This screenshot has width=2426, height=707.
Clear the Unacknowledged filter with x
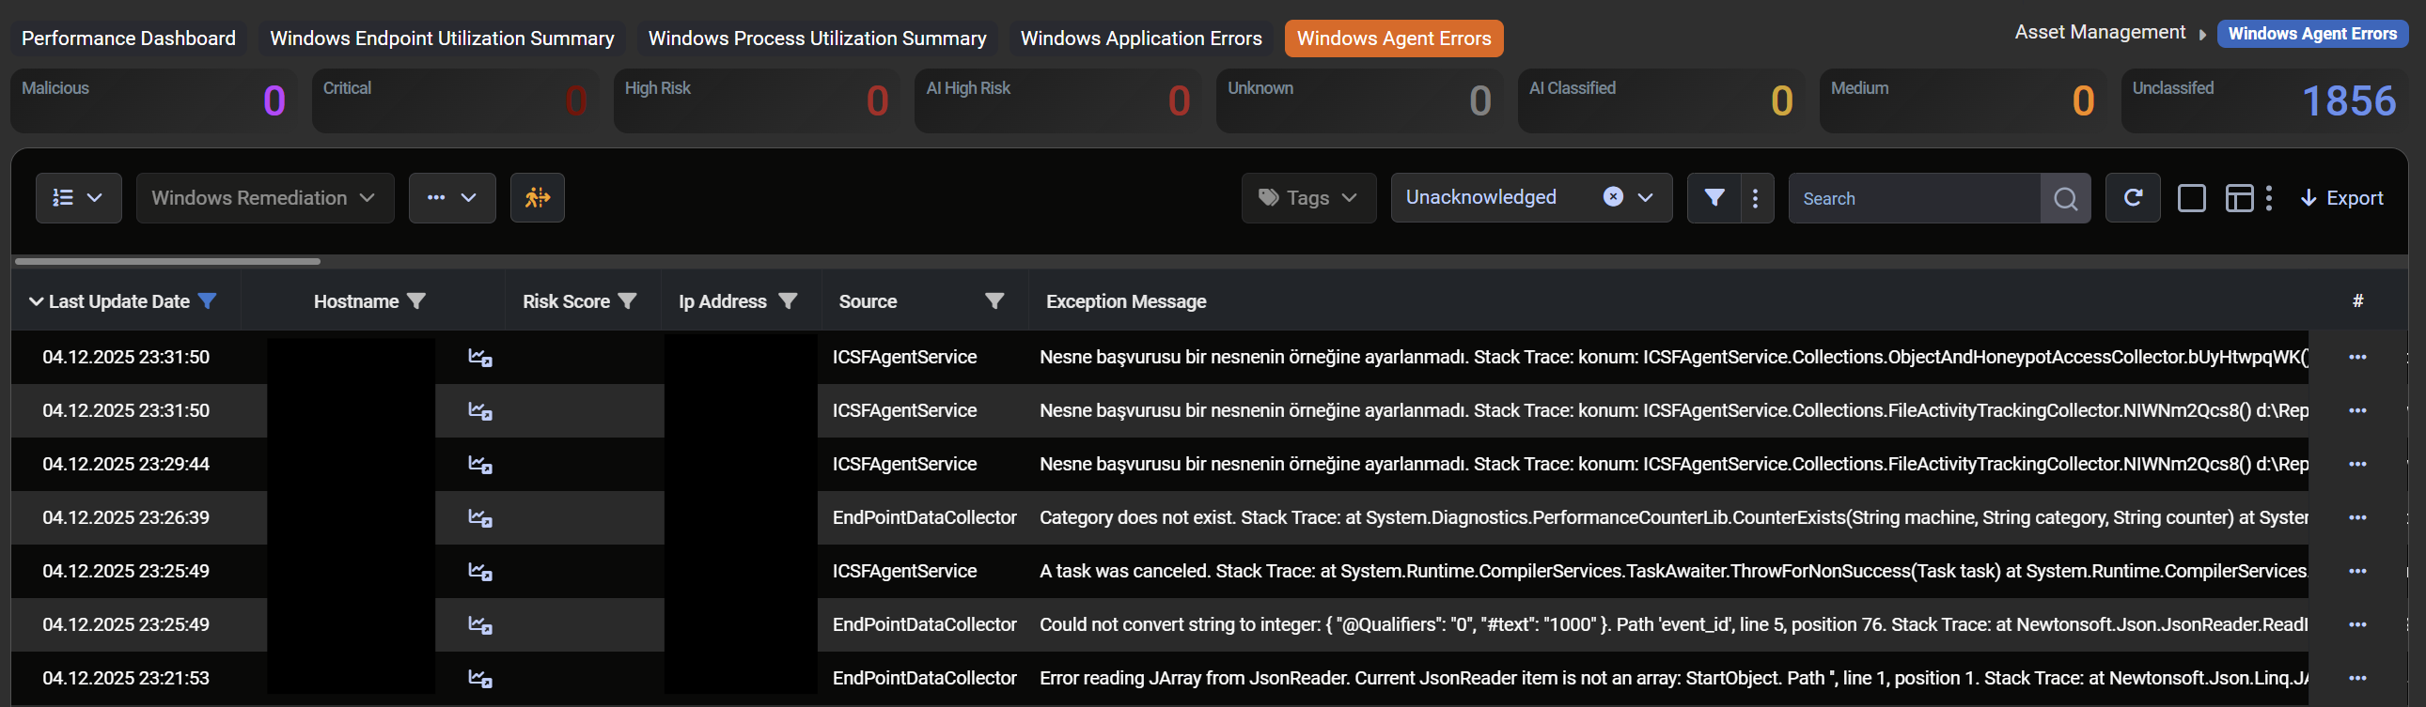(1612, 196)
